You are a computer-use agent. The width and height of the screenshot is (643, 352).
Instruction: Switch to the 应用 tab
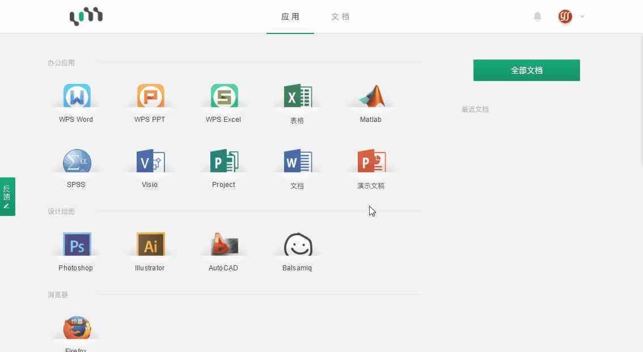pos(290,17)
